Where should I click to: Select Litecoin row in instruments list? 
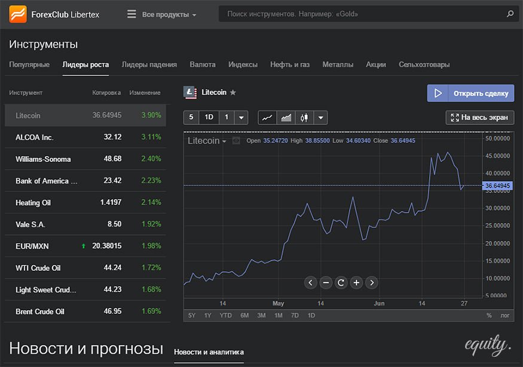85,115
